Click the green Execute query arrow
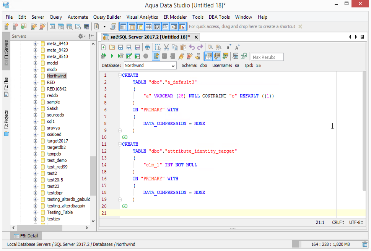The image size is (371, 251). [112, 56]
